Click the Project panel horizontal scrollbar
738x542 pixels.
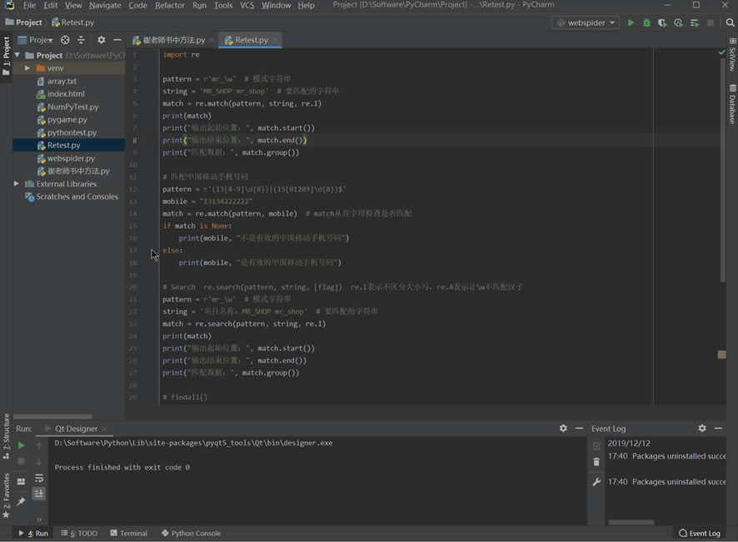click(52, 416)
